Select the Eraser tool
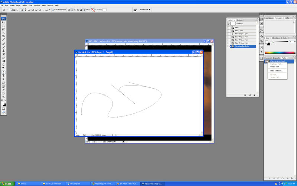This screenshot has height=186, width=297. [3, 58]
